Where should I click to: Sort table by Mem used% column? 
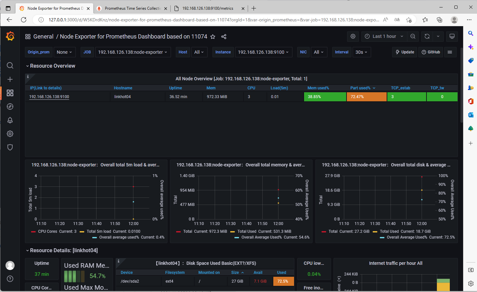pos(318,88)
